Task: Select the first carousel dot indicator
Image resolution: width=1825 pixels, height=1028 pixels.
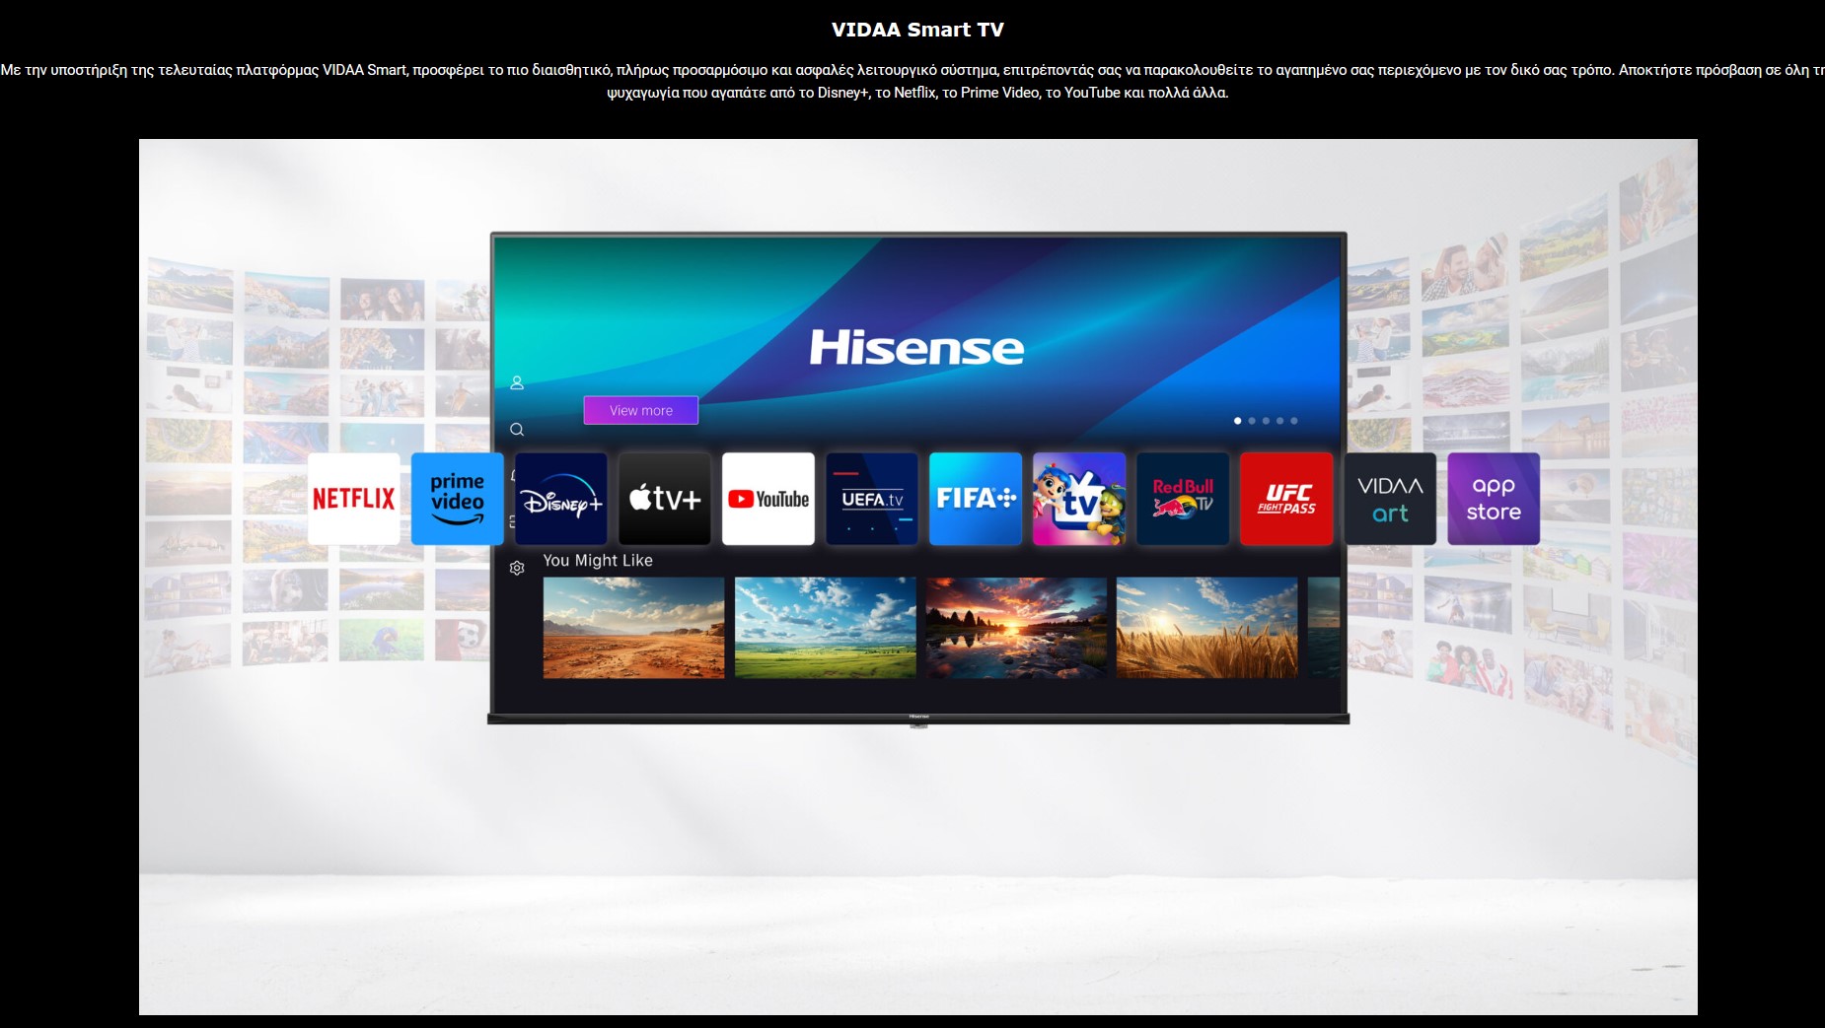Action: (1238, 421)
